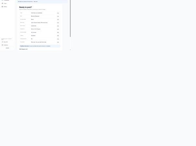Edit the 45 minutes interview length row
Viewport: 196px width, 146px height.
point(58,32)
